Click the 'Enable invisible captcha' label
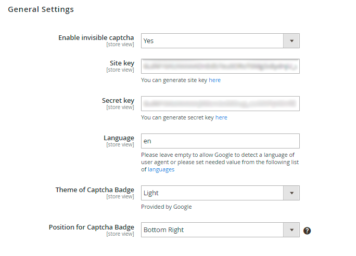The width and height of the screenshot is (356, 256). tap(96, 38)
